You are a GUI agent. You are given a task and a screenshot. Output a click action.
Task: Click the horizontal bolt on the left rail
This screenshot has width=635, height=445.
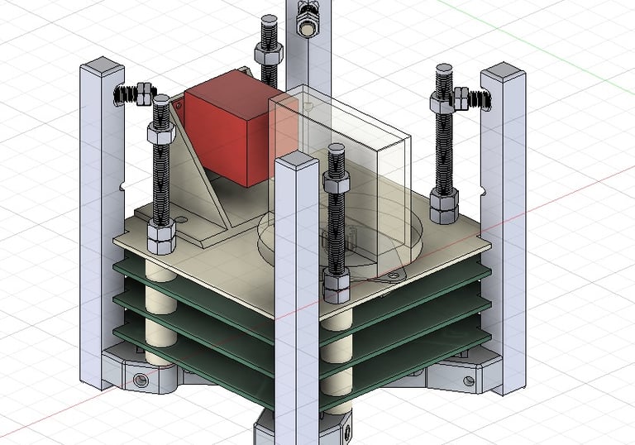coord(135,94)
